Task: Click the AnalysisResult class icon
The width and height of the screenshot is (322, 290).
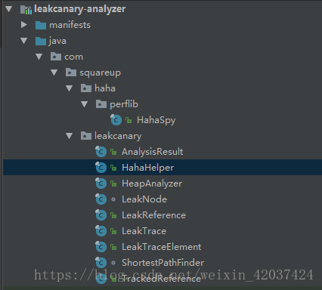Action: [x=101, y=152]
